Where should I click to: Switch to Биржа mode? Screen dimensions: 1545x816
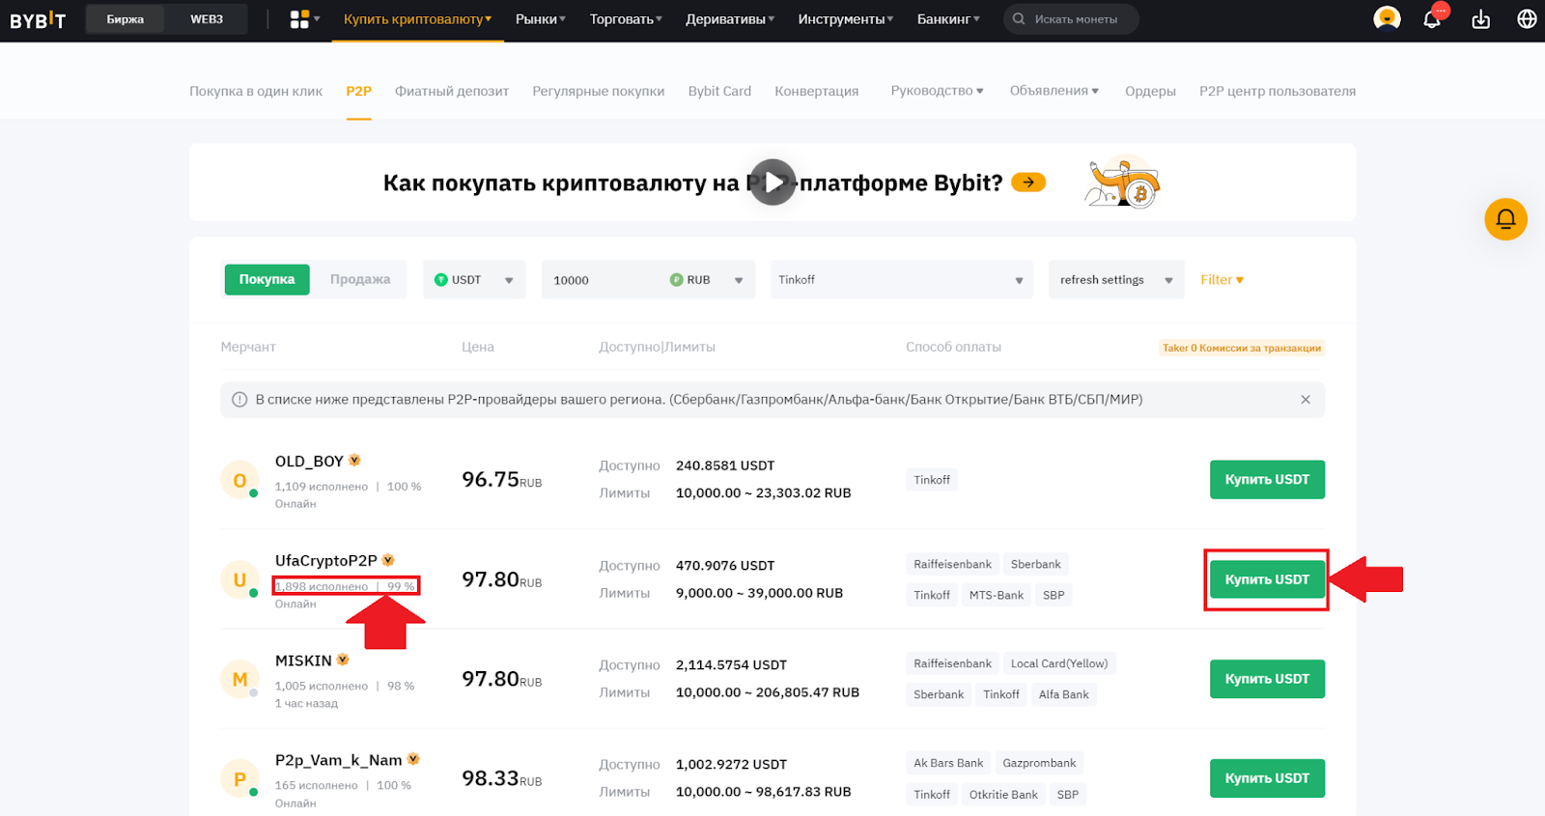point(126,19)
